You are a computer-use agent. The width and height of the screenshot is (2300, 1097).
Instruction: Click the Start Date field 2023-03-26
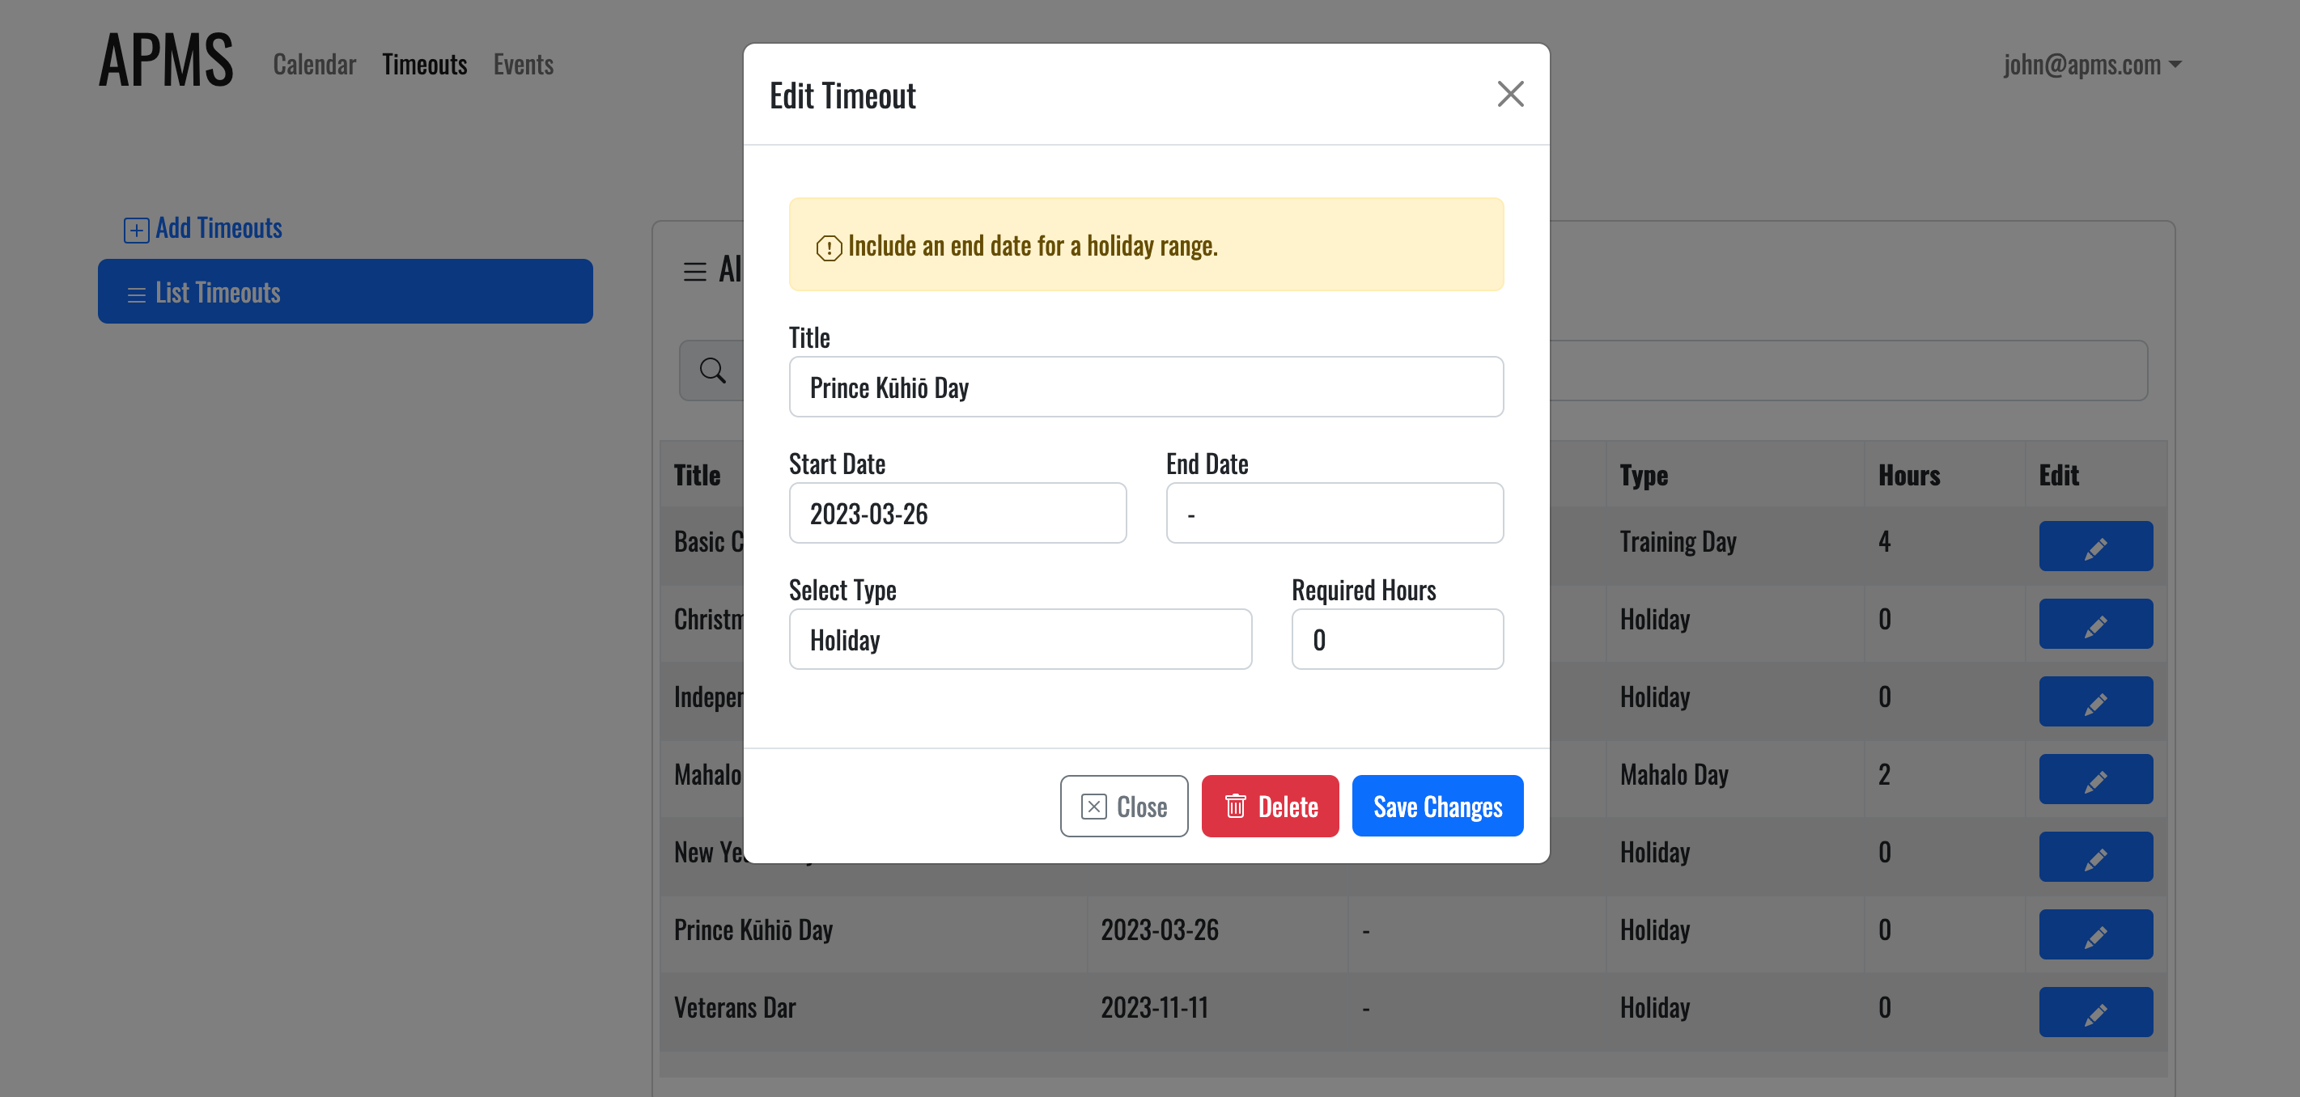click(957, 513)
